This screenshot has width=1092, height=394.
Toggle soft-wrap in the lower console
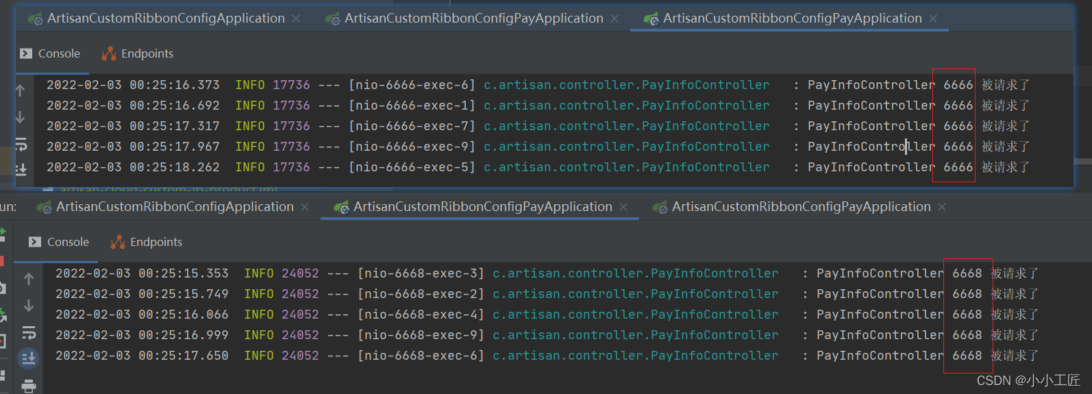[29, 333]
